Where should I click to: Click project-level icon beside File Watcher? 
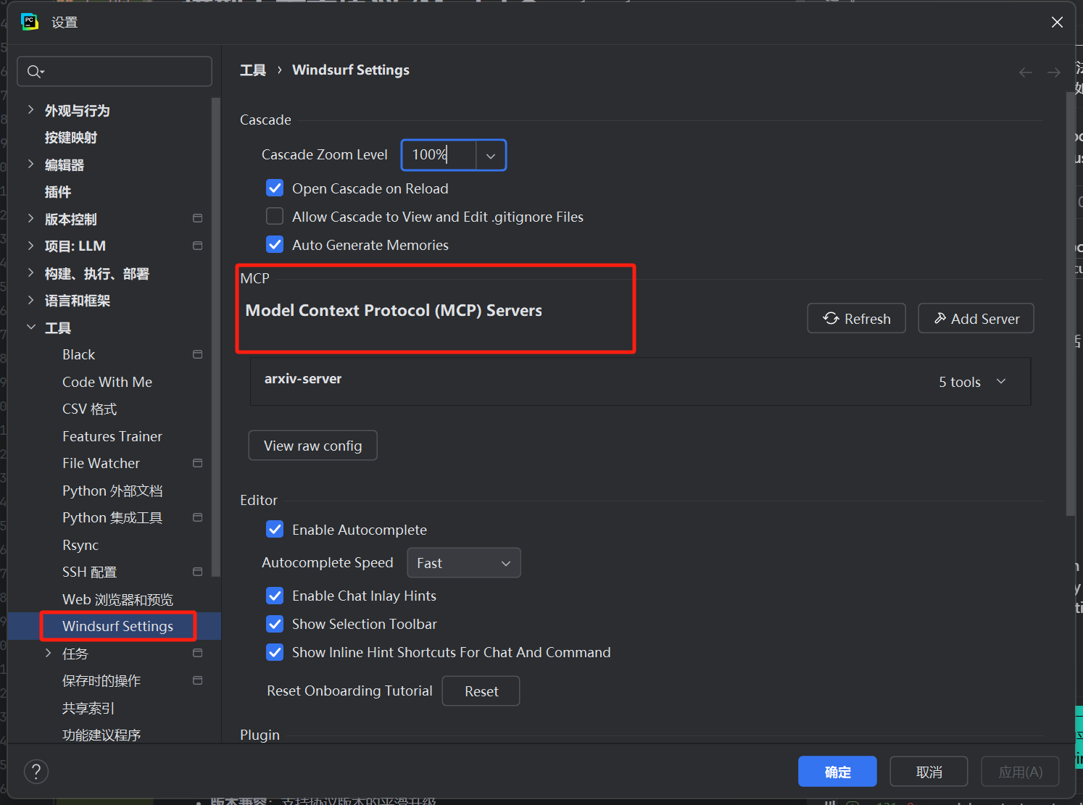pos(197,463)
